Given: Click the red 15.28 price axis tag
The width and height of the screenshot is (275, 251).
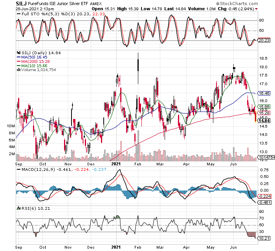Looking at the screenshot, I should click(x=264, y=113).
